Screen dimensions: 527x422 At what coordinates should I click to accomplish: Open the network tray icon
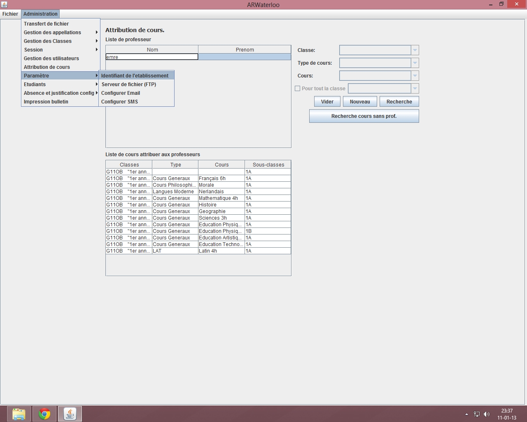477,414
